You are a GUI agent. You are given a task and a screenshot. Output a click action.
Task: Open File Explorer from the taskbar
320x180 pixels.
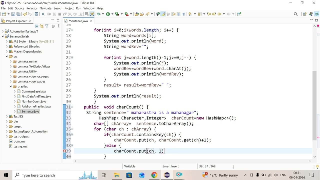(117, 175)
